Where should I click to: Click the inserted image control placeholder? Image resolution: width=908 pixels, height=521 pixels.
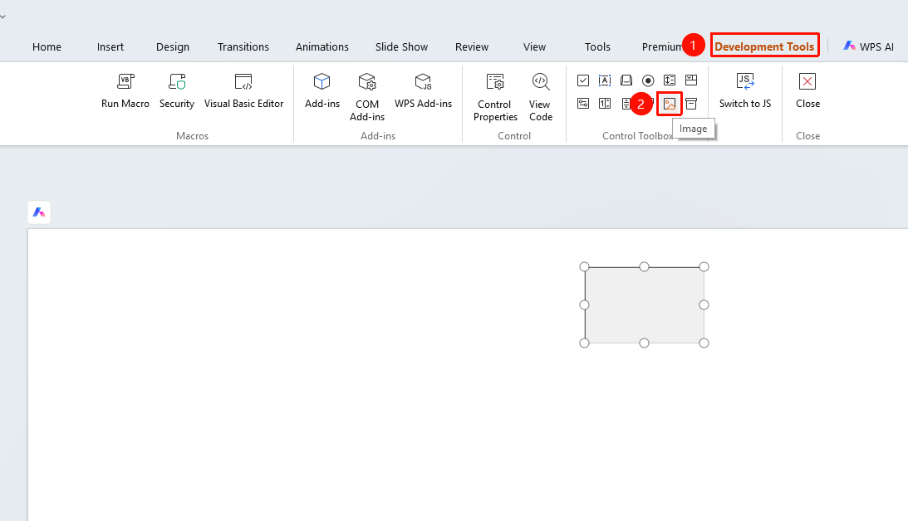[x=644, y=304]
